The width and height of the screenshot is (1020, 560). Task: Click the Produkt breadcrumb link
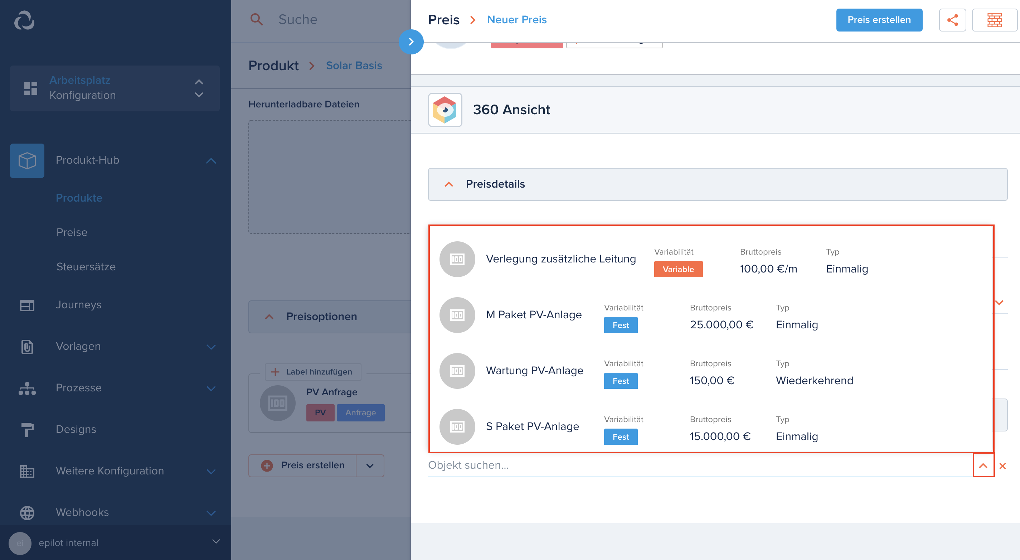coord(273,66)
